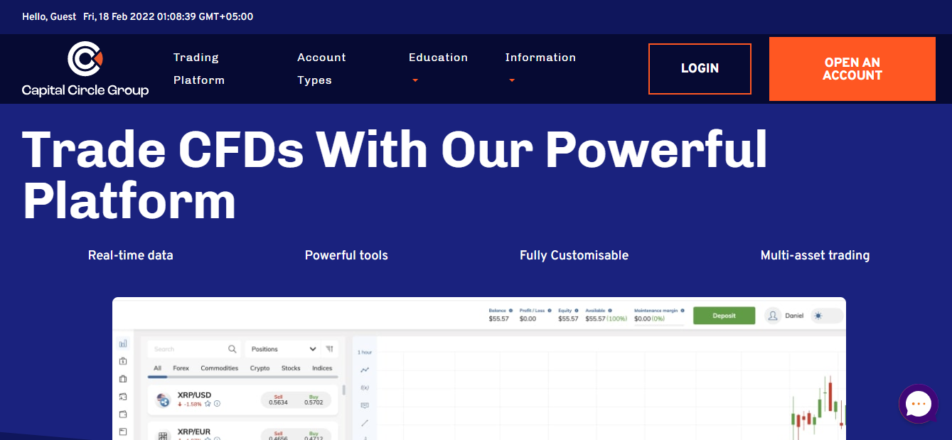Open the live chat bubble
Viewport: 952px width, 440px height.
(919, 404)
